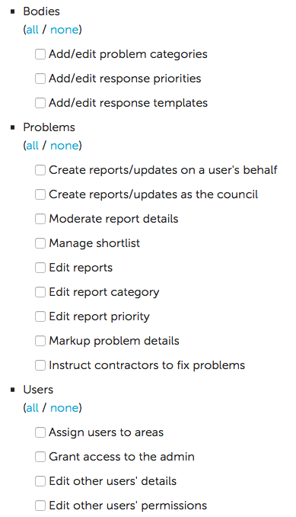This screenshot has width=296, height=517.
Task: Click none link under Bodies
Action: [x=65, y=30]
